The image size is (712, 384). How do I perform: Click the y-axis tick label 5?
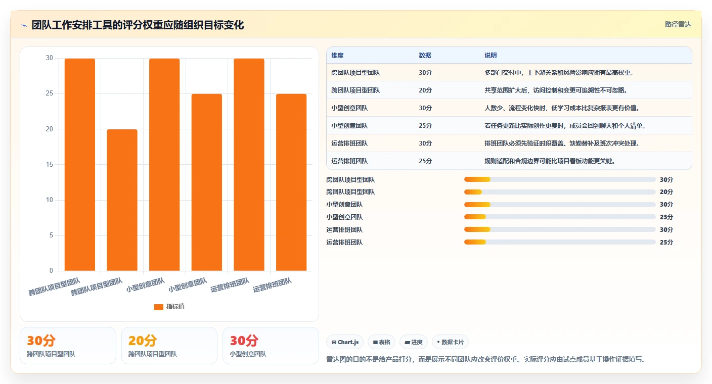[51, 235]
